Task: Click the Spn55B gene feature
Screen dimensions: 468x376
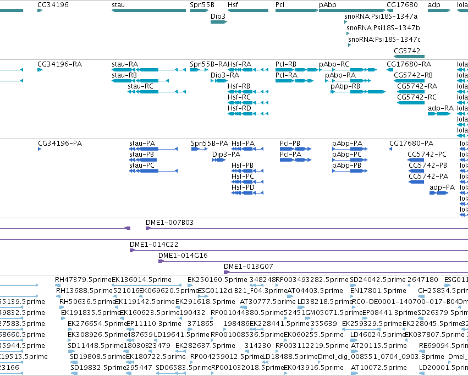Action: point(199,10)
